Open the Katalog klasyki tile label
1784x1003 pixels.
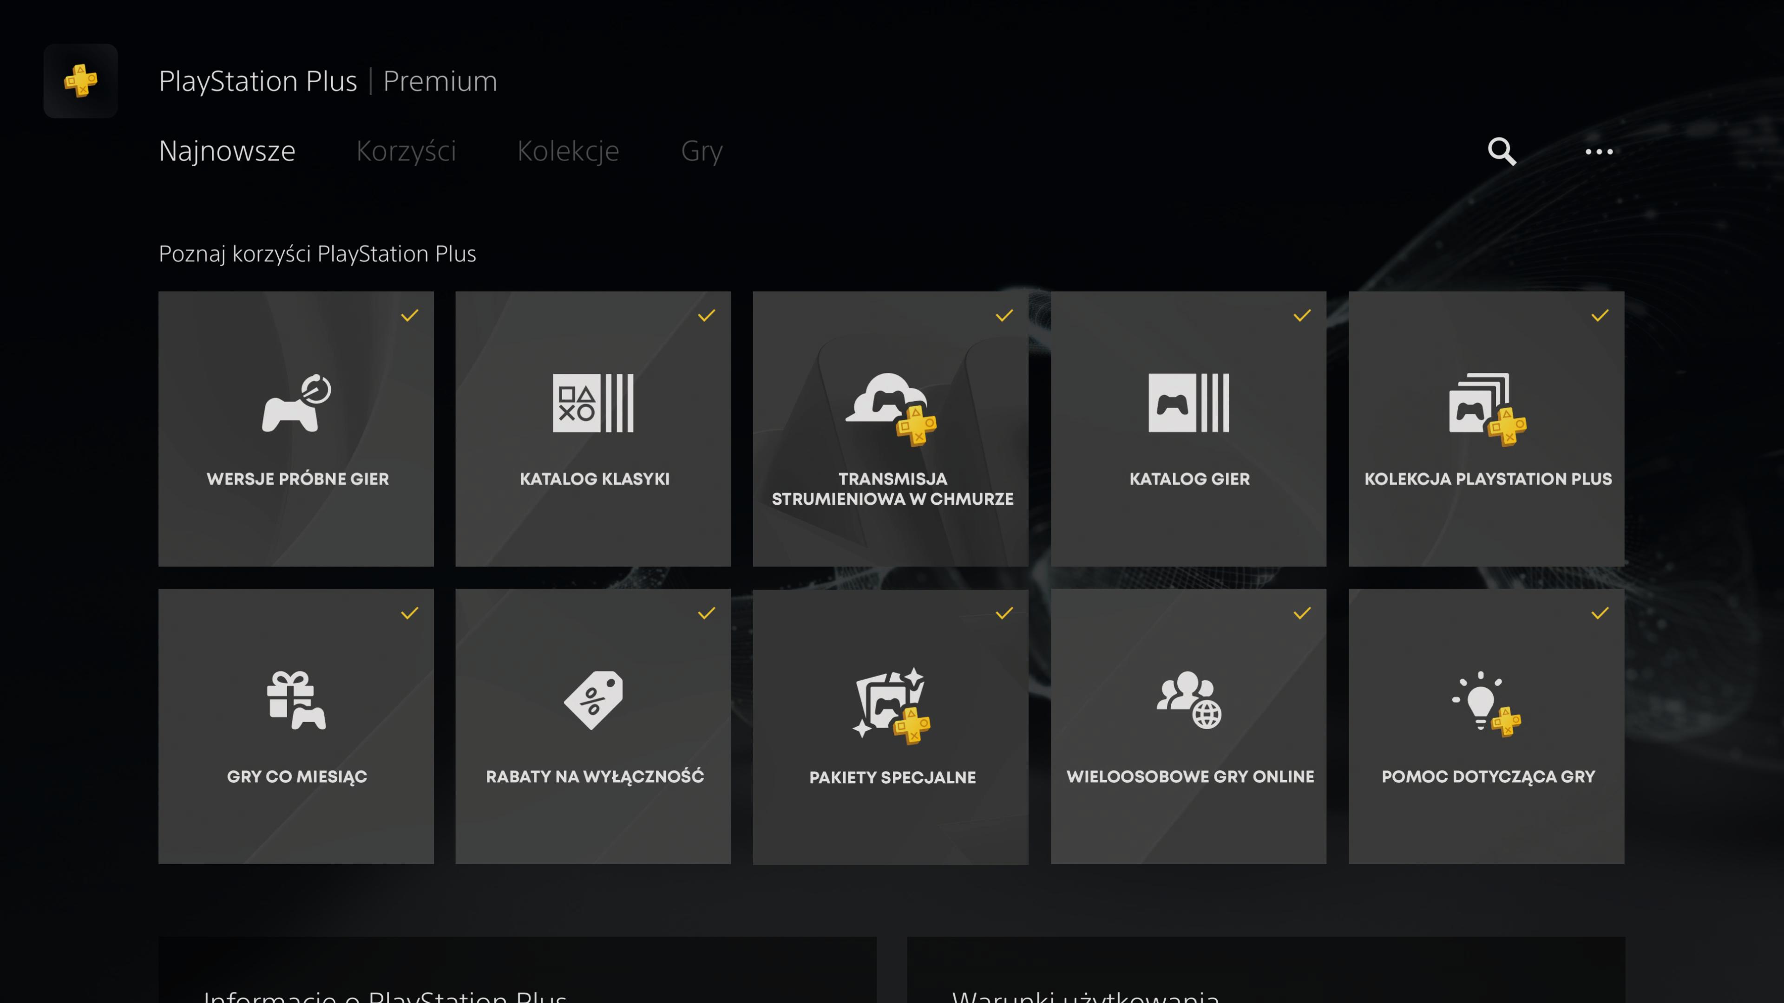[594, 478]
